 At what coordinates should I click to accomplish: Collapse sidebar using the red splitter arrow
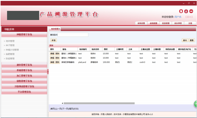[x=48, y=71]
